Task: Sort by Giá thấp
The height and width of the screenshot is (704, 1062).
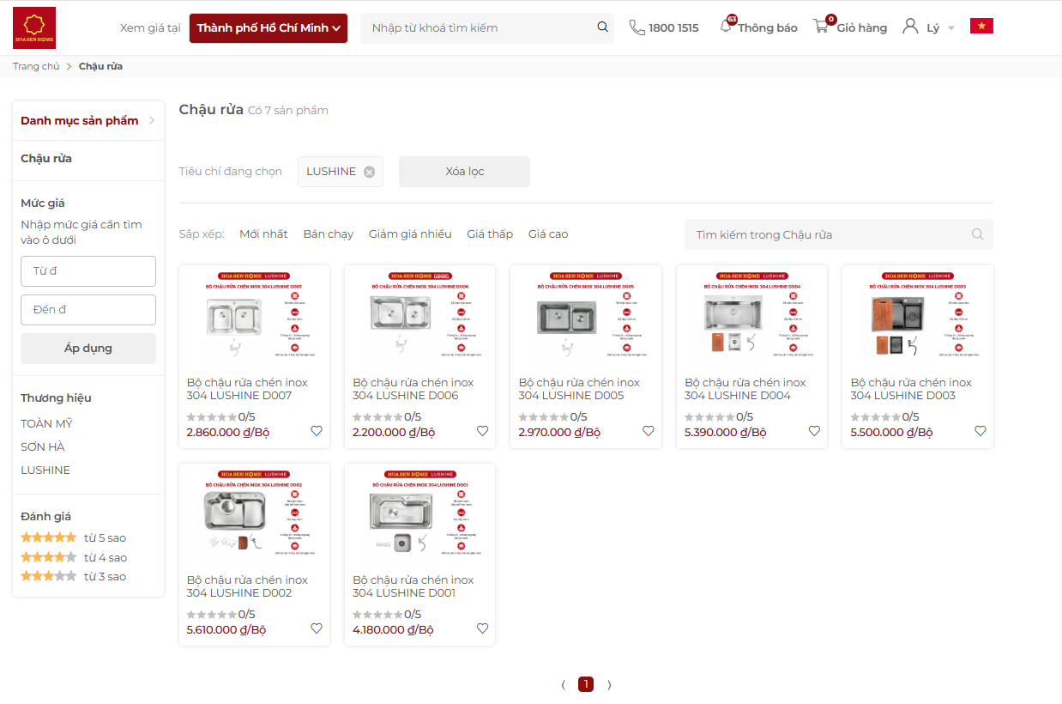Action: (x=490, y=234)
